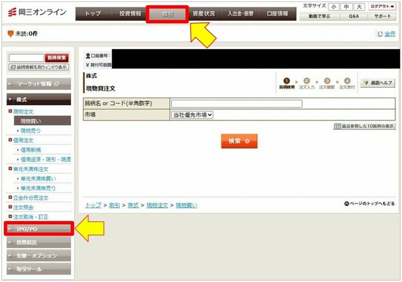The height and width of the screenshot is (282, 402).
Task: Open 立会外分売注文 in the sidebar
Action: click(31, 198)
